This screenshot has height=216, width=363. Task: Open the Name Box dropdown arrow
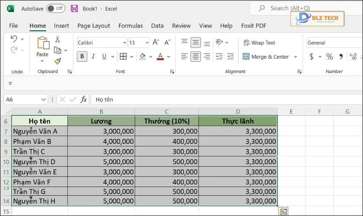tap(43, 99)
